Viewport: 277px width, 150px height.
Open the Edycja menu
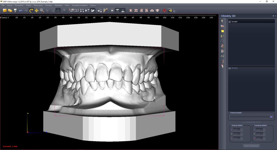9,5
